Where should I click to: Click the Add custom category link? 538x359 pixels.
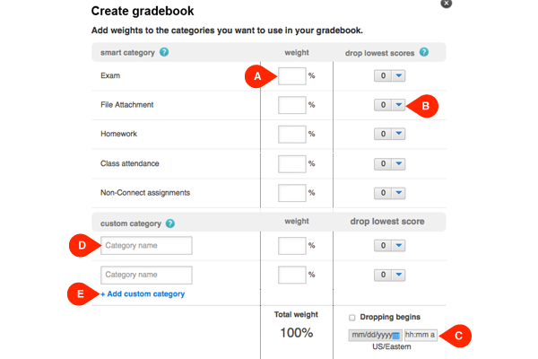coord(143,293)
